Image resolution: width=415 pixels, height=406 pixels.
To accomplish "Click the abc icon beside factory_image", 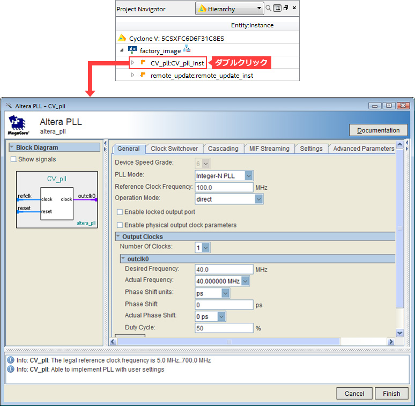I will (x=132, y=50).
